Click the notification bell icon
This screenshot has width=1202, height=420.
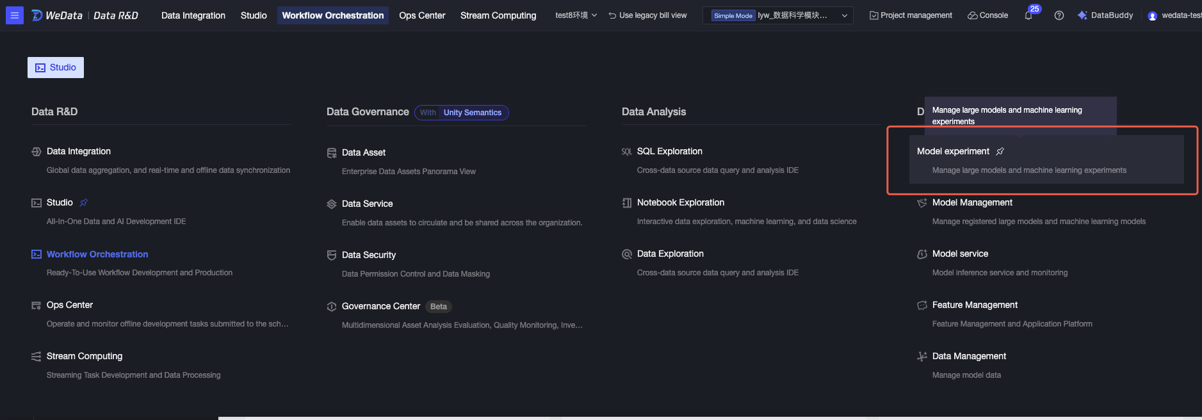click(1028, 16)
